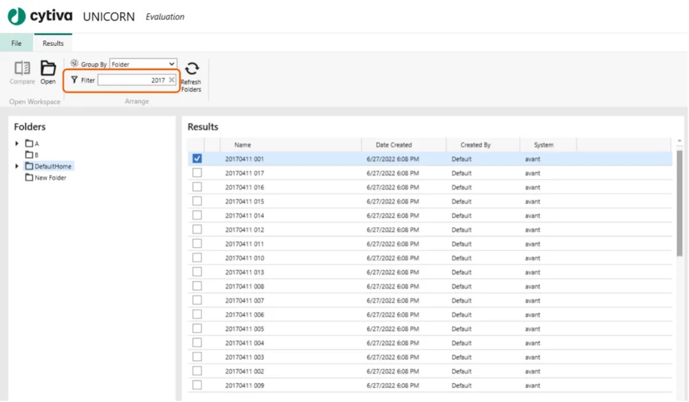Clear the filter text with the X
Viewport: 689px width, 402px height.
pos(172,80)
